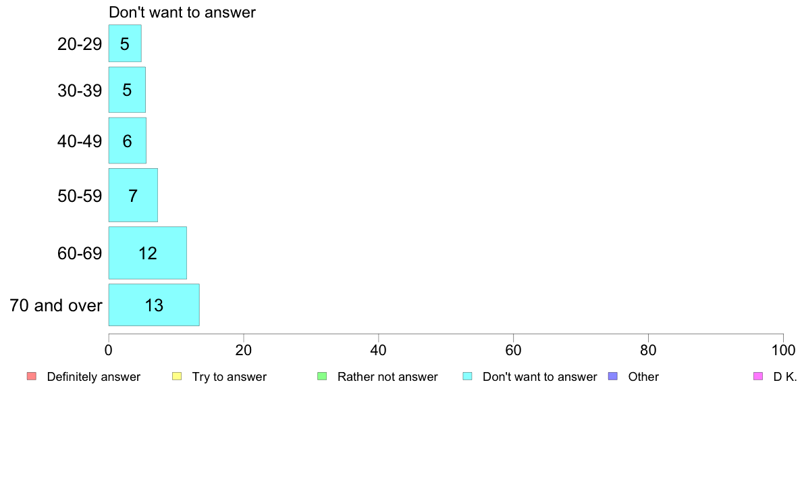
Task: Click the Rather not answer legend label
Action: (387, 377)
